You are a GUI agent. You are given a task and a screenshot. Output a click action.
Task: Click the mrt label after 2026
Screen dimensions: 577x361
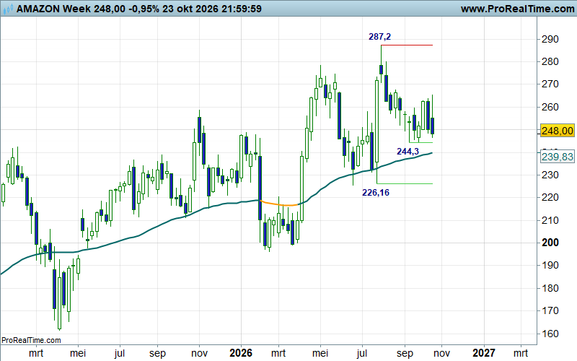278,353
